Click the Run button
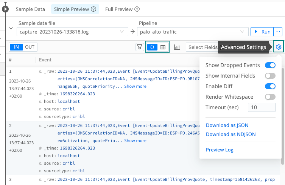 [262, 32]
